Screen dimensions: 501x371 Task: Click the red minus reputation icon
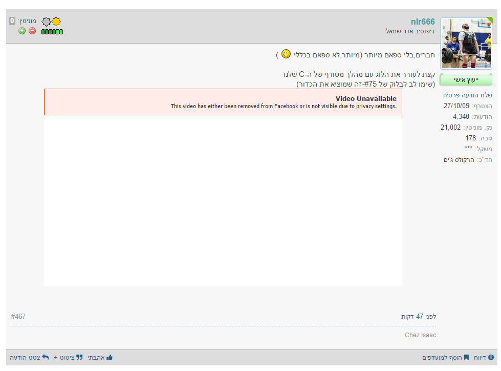coord(32,31)
